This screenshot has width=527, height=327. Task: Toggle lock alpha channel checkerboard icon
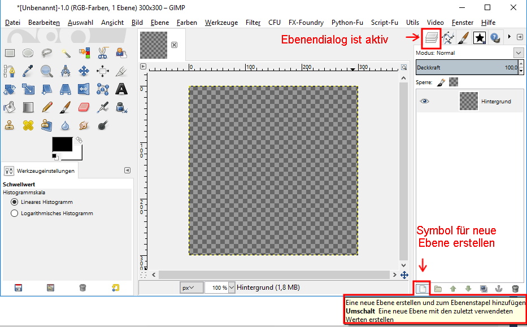(454, 82)
